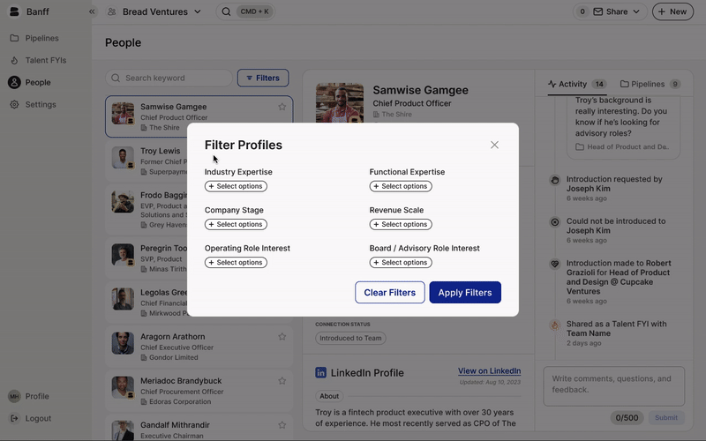The height and width of the screenshot is (441, 706).
Task: Click the MH profile avatar icon
Action: click(14, 396)
